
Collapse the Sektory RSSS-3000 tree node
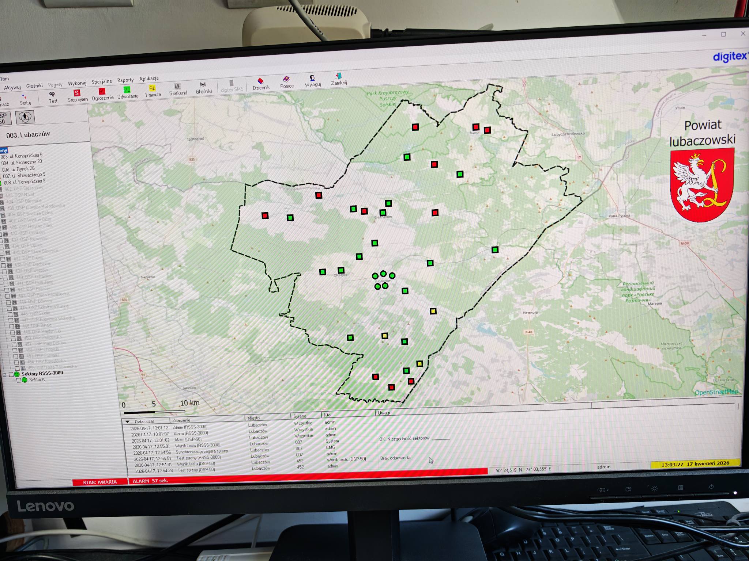pos(4,375)
